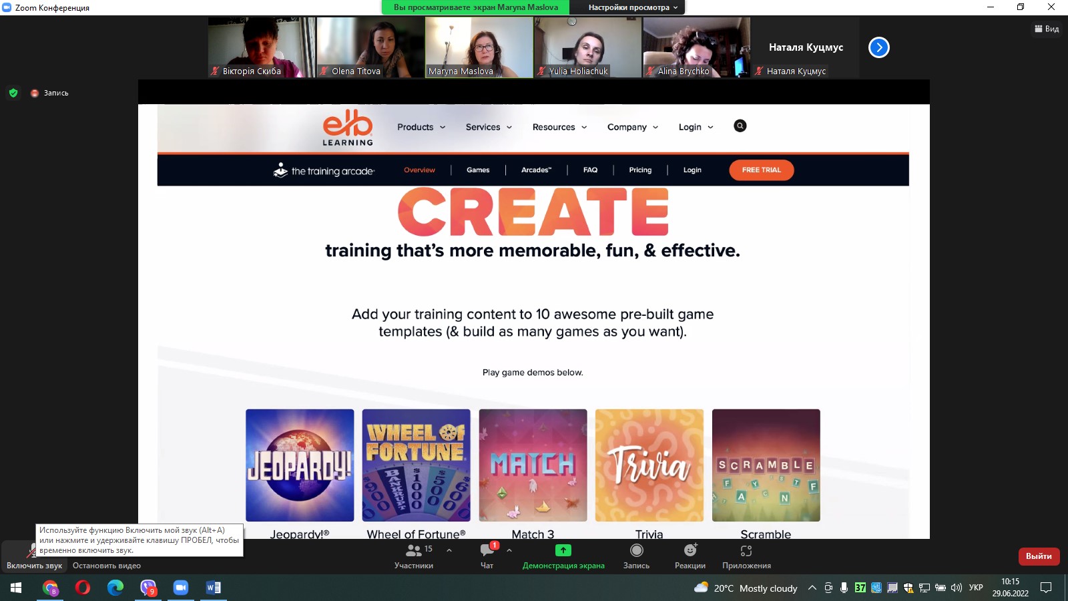Open the Реакции reactions menu
The height and width of the screenshot is (601, 1068).
click(x=690, y=556)
